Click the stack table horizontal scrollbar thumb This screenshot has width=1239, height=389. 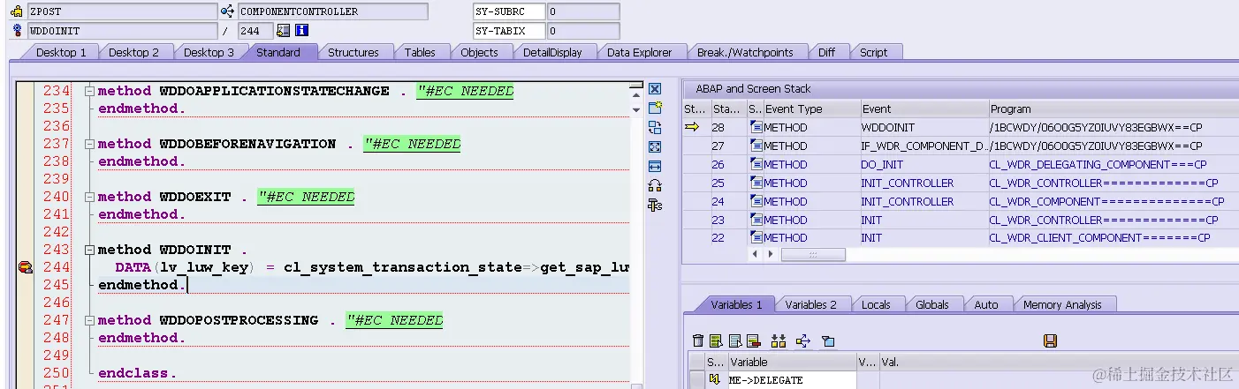click(x=813, y=254)
